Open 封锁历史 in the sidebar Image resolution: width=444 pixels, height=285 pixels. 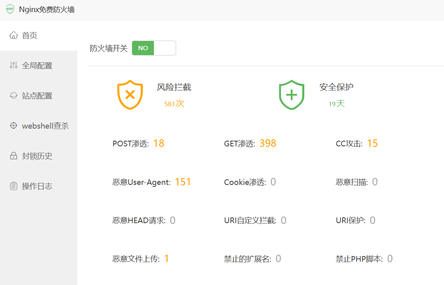(x=37, y=156)
